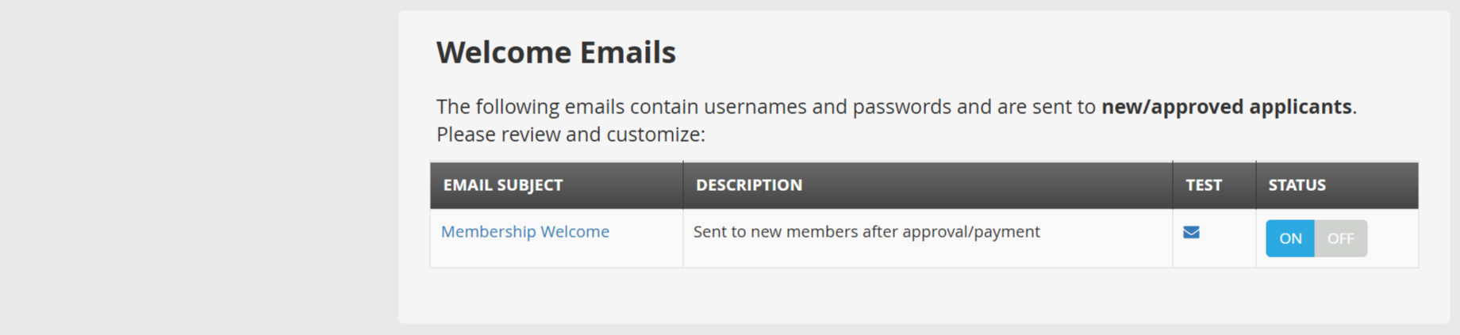Switch Membership Welcome status to OFF
Screen dimensions: 1460x335
[1340, 238]
